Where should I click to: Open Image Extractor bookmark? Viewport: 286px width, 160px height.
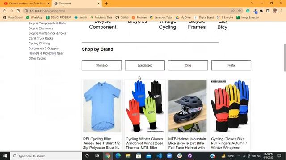pos(248,17)
